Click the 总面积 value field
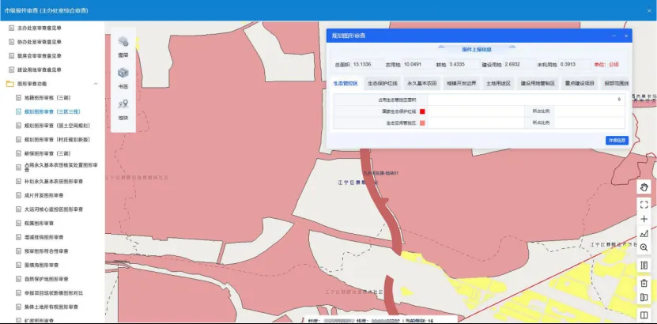Image resolution: width=657 pixels, height=324 pixels. 368,65
